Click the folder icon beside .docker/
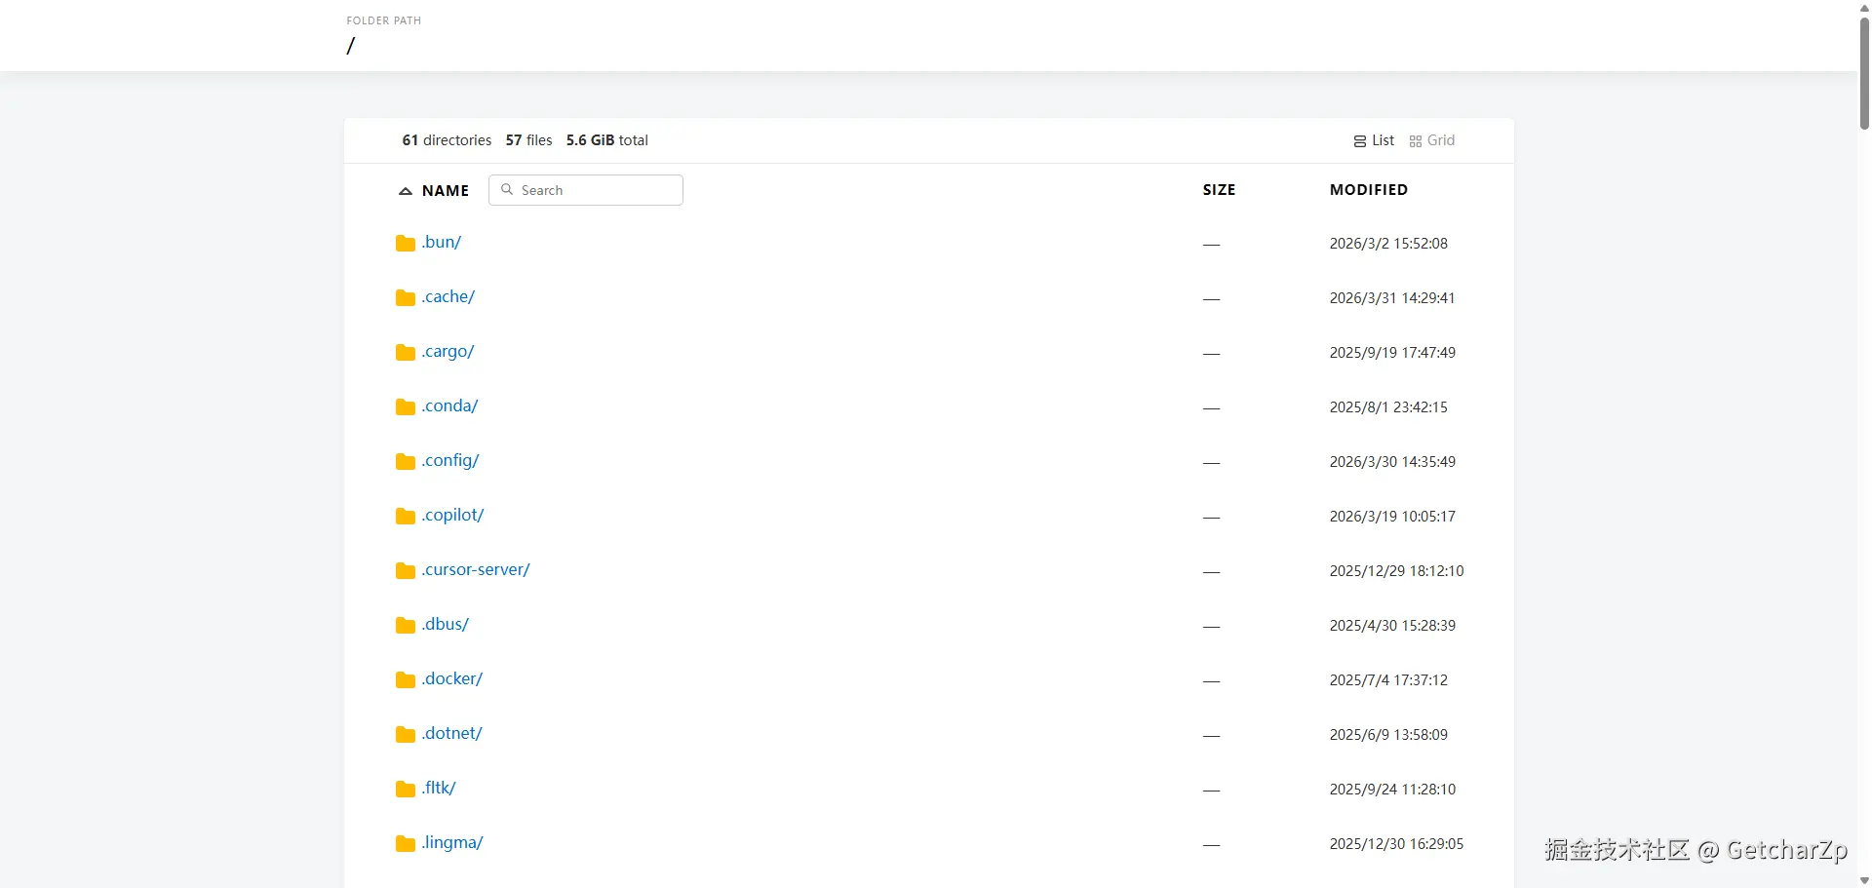This screenshot has height=888, width=1872. pos(406,679)
